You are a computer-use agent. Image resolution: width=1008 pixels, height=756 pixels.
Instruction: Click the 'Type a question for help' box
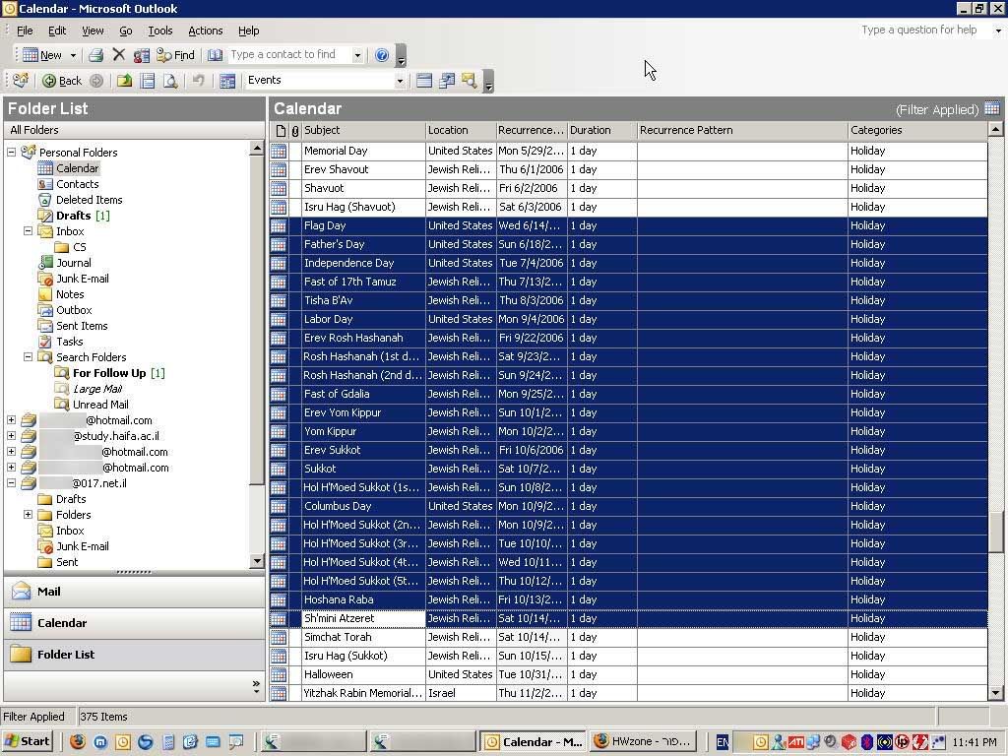(923, 31)
